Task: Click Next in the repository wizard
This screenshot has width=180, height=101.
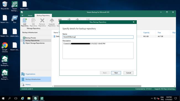Action: [x=116, y=73]
